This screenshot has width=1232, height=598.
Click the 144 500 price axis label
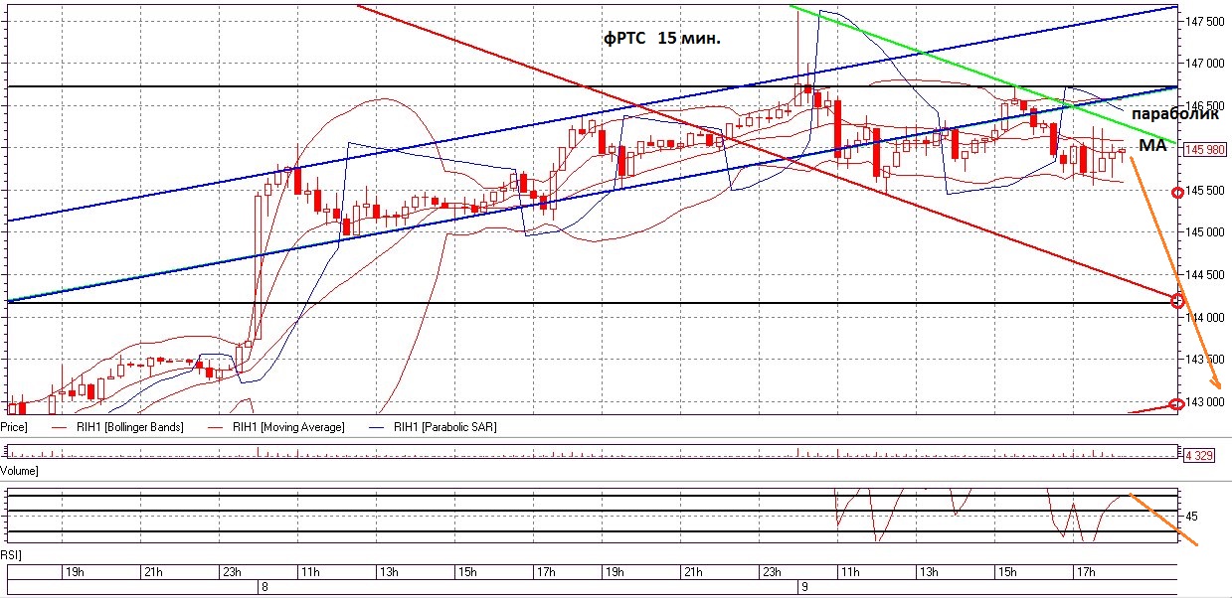pos(1205,275)
